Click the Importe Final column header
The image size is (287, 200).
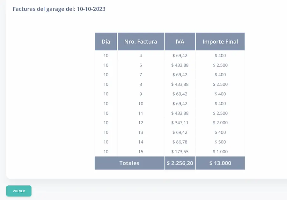point(220,42)
